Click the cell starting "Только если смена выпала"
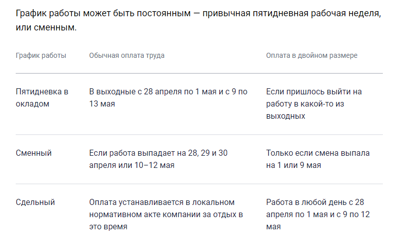Image resolution: width=395 pixels, height=242 pixels. 318,159
